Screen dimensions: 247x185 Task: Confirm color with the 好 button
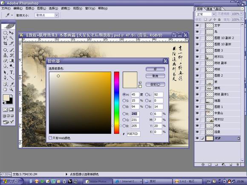tap(155, 69)
